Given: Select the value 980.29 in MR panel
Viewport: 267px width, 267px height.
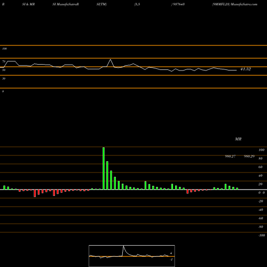Looking at the screenshot, I should (x=249, y=156).
